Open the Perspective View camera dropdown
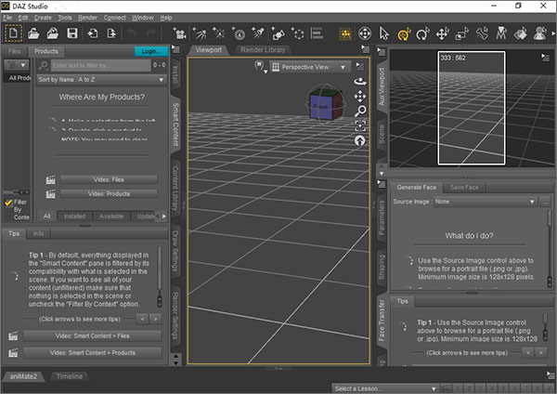Viewport: 557px width, 394px height. coord(309,67)
